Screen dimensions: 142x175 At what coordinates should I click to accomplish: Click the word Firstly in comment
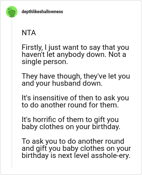[x=32, y=48]
